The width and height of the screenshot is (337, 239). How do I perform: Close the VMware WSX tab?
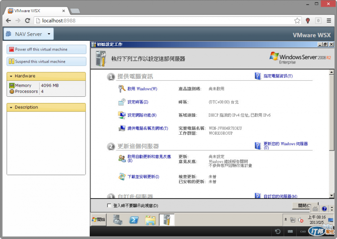coord(64,11)
